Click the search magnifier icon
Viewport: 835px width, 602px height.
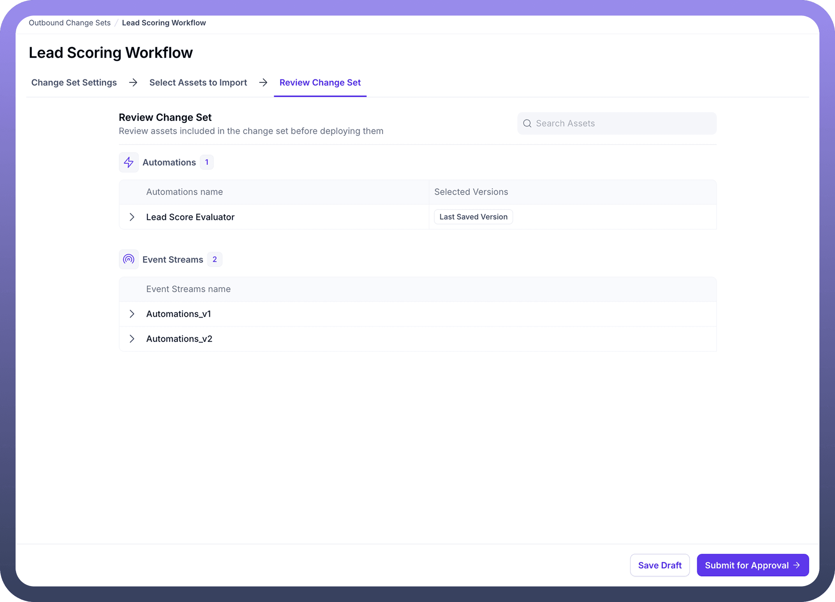pyautogui.click(x=527, y=123)
